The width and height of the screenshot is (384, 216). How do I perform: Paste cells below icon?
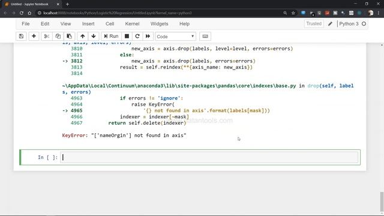[x=70, y=36]
